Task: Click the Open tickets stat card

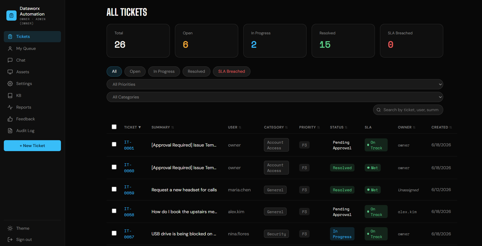Action: [x=207, y=41]
